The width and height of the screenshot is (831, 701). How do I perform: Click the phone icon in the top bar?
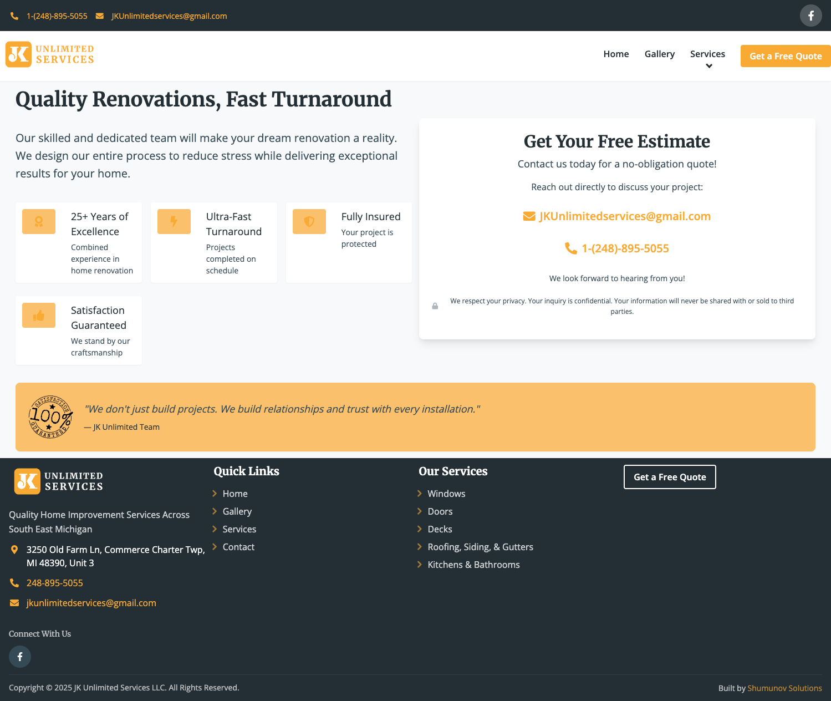pos(14,16)
